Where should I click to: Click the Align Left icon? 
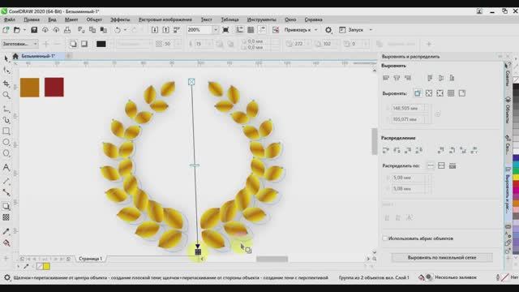point(386,78)
